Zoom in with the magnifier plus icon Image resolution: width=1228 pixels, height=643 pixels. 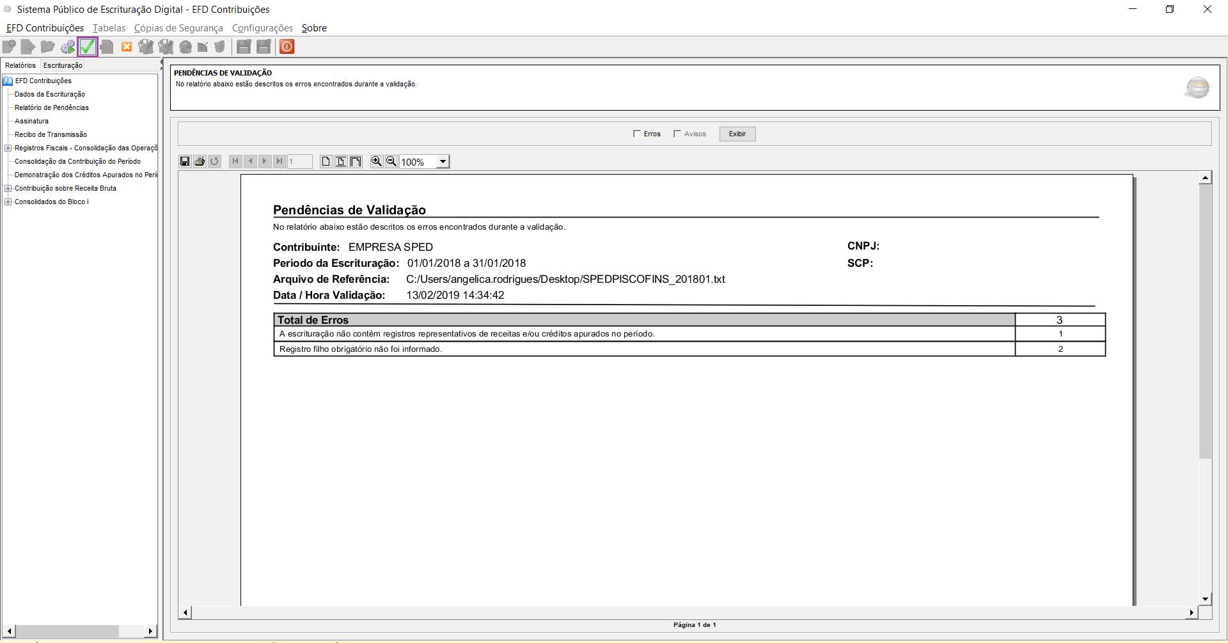(x=377, y=161)
